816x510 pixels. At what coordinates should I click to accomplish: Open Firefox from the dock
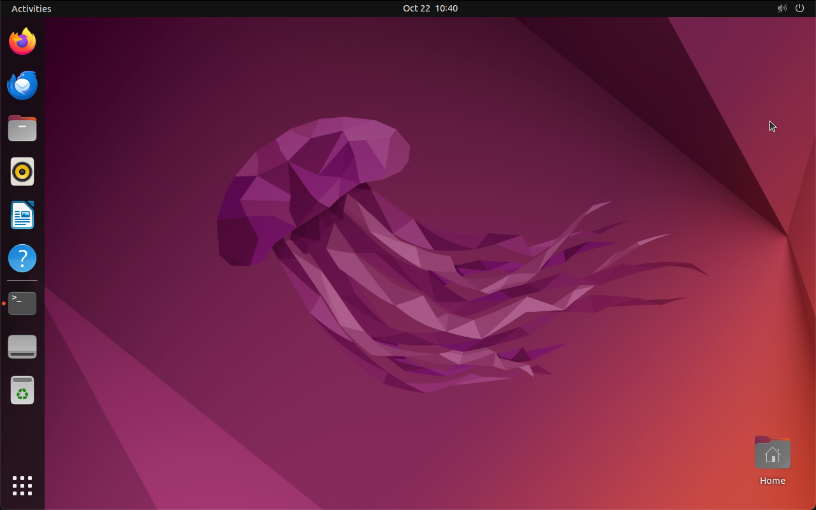[22, 41]
